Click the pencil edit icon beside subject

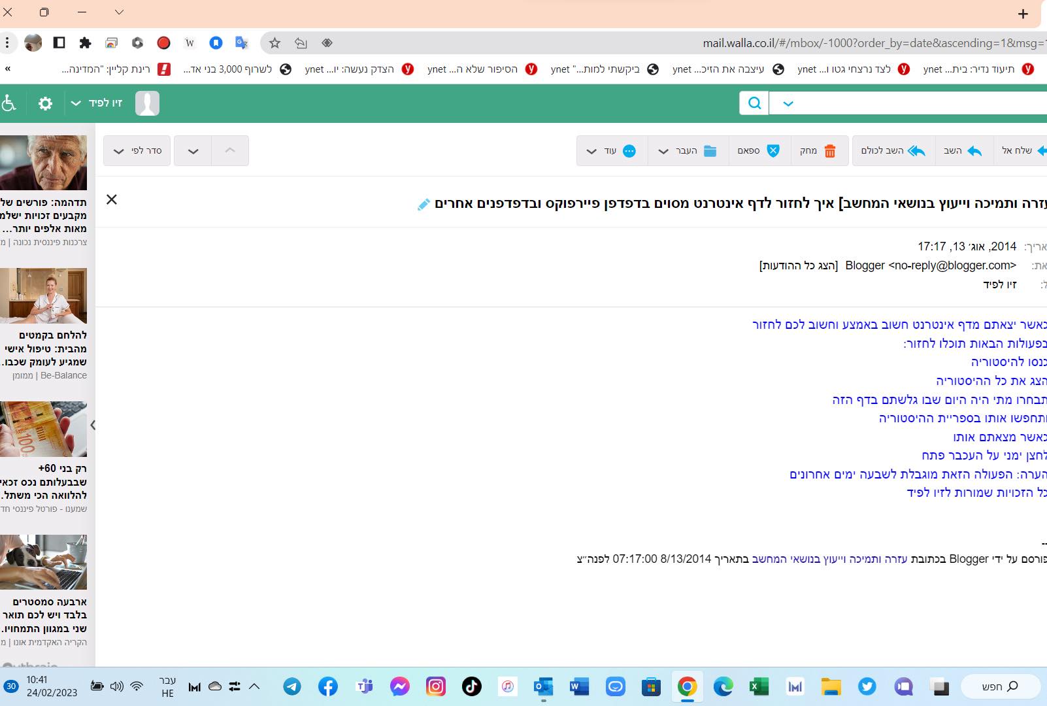(x=424, y=205)
